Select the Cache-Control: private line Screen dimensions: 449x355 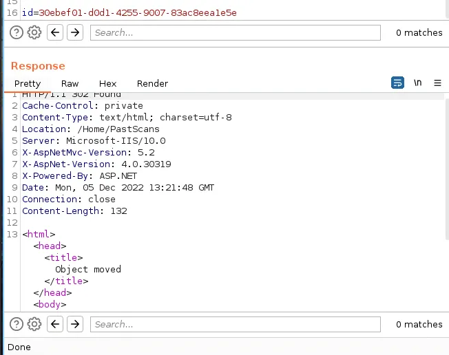(x=83, y=105)
